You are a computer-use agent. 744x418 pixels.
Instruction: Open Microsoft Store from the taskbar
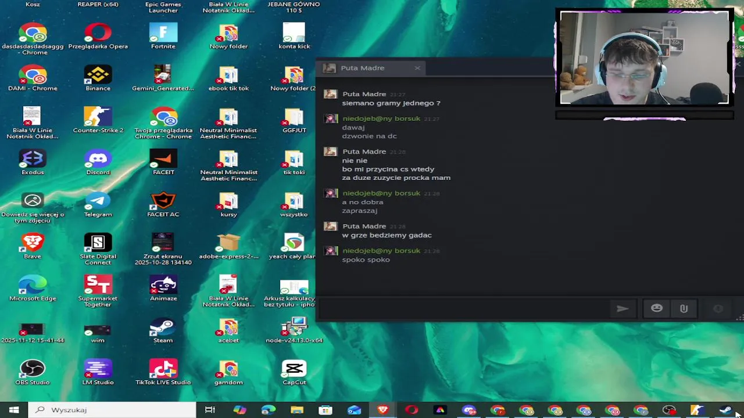pos(325,410)
